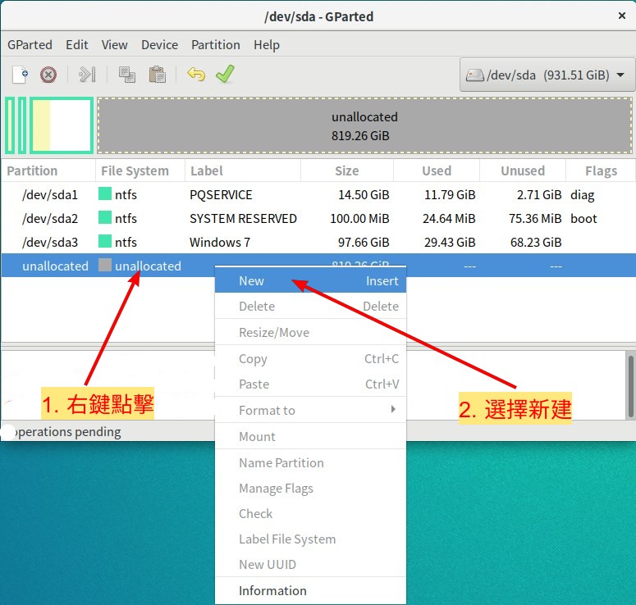This screenshot has width=636, height=605.
Task: Open the Device menu
Action: point(159,45)
